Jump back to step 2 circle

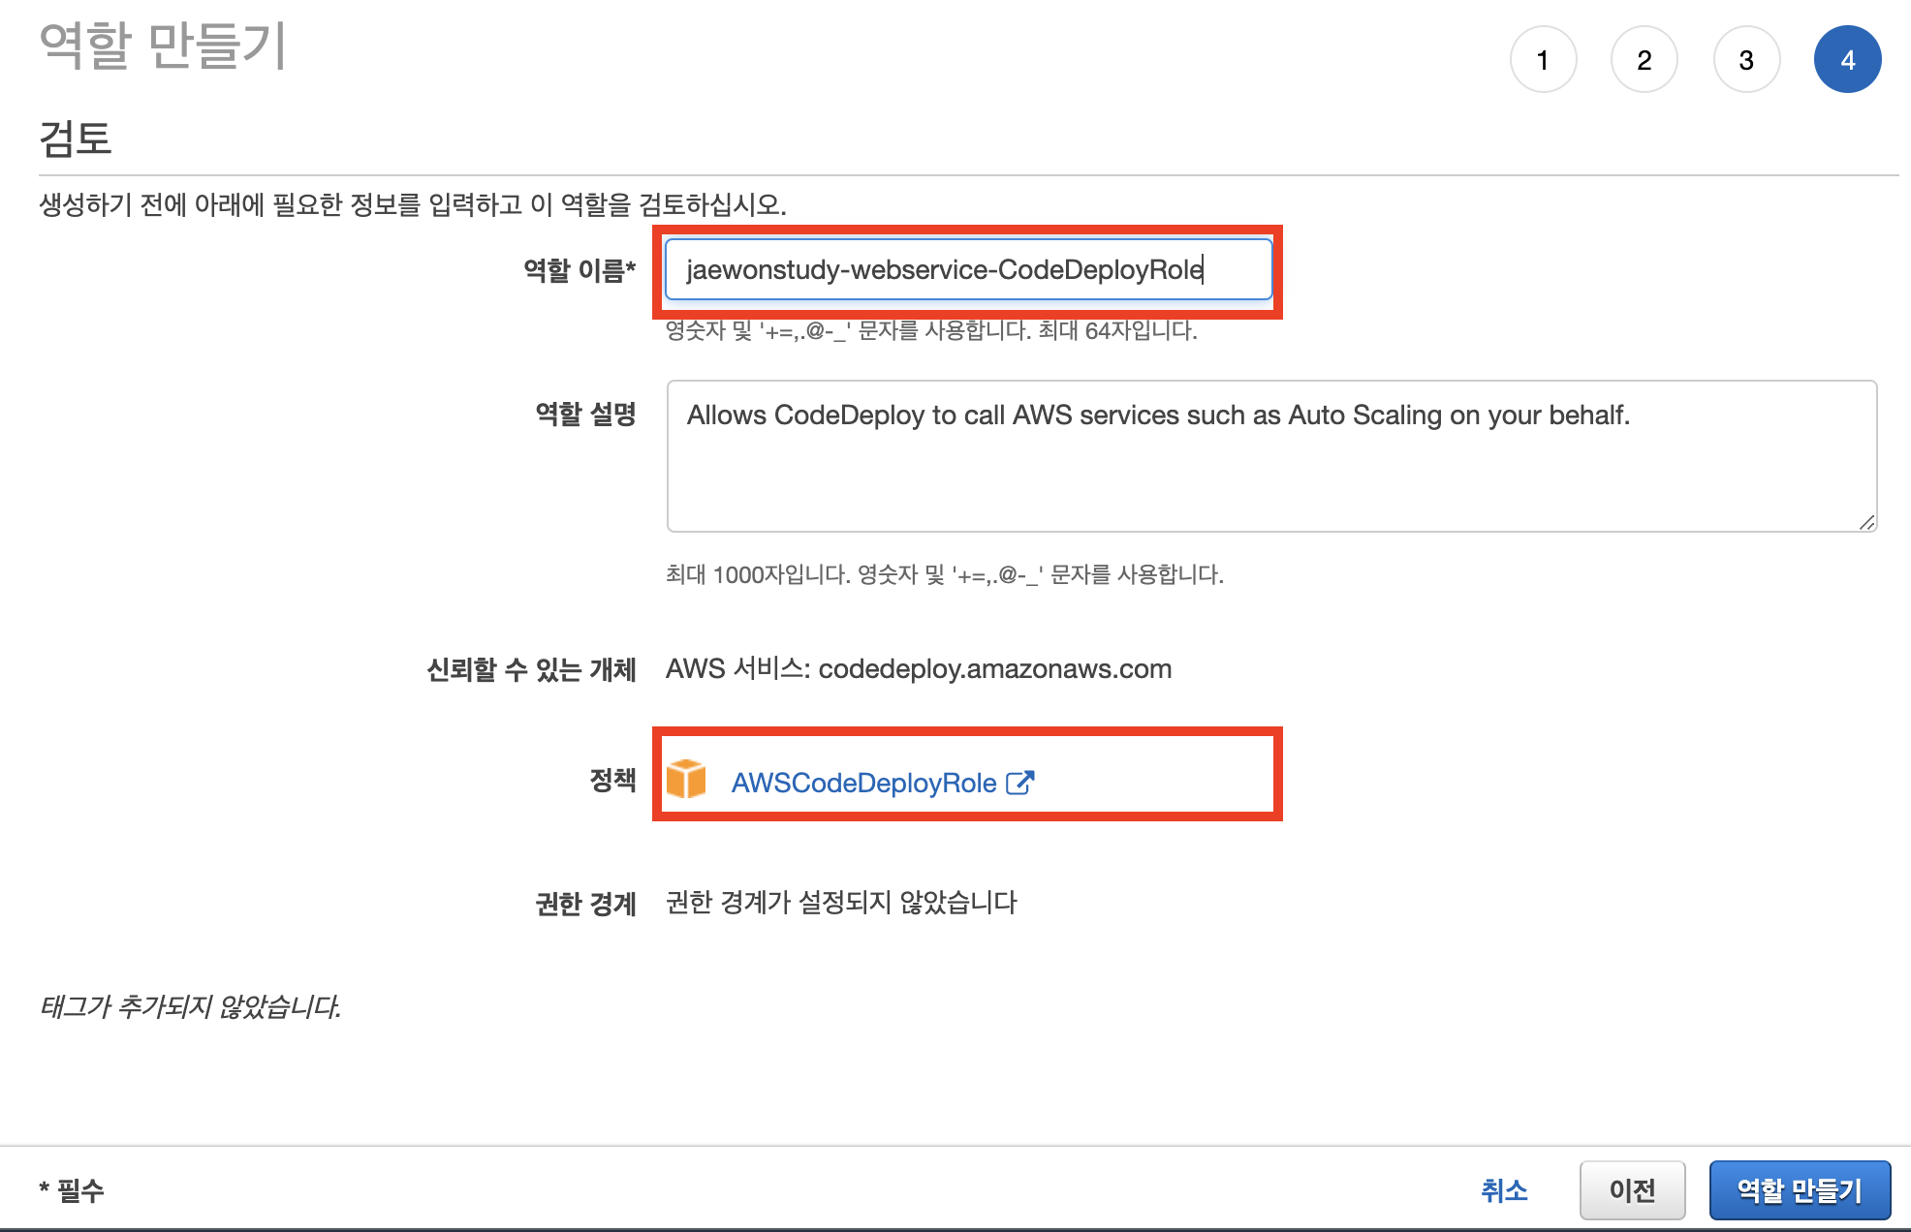point(1645,60)
